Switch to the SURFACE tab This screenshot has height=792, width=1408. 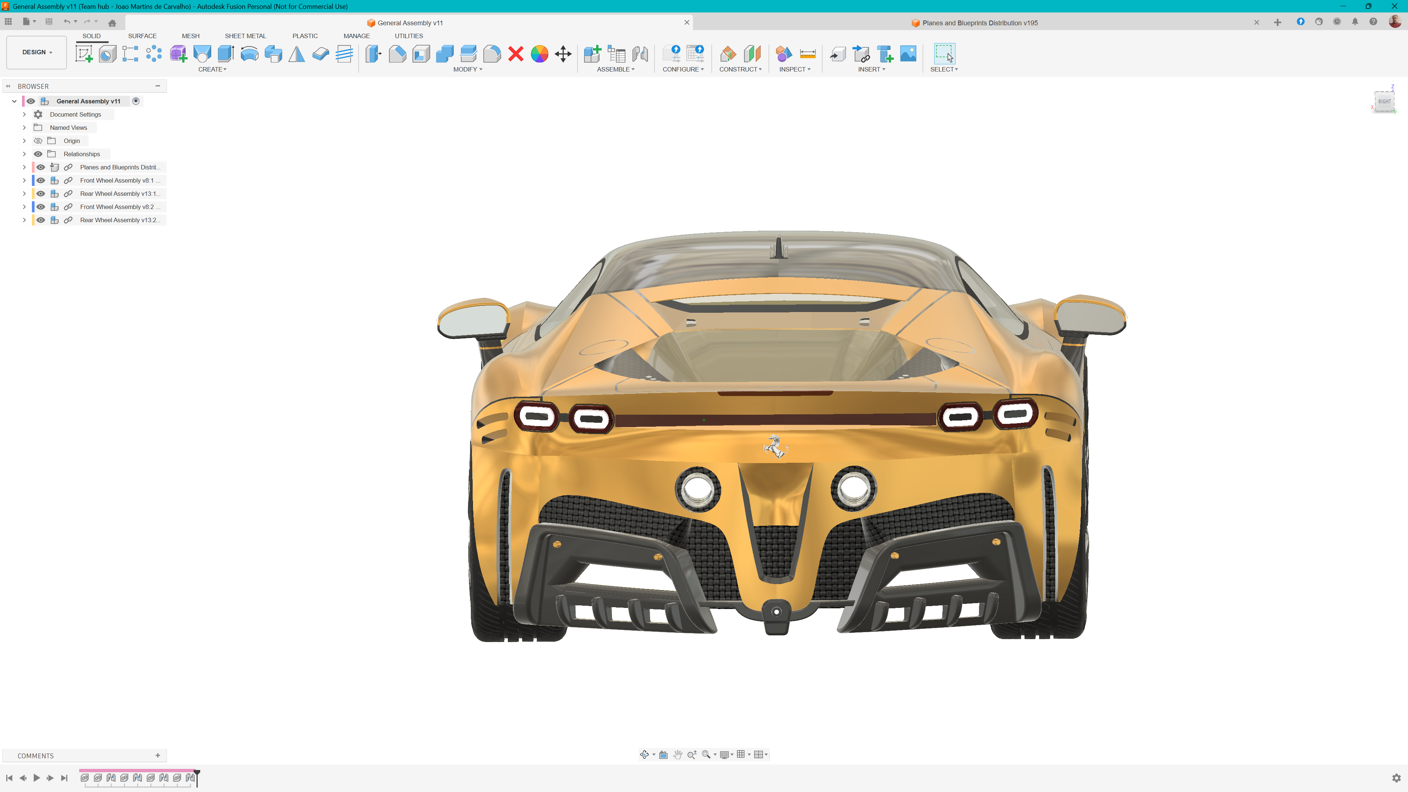point(142,36)
